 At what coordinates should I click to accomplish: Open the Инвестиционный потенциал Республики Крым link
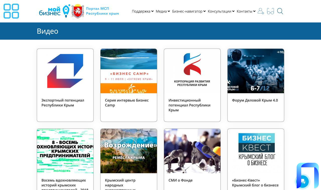point(189,105)
